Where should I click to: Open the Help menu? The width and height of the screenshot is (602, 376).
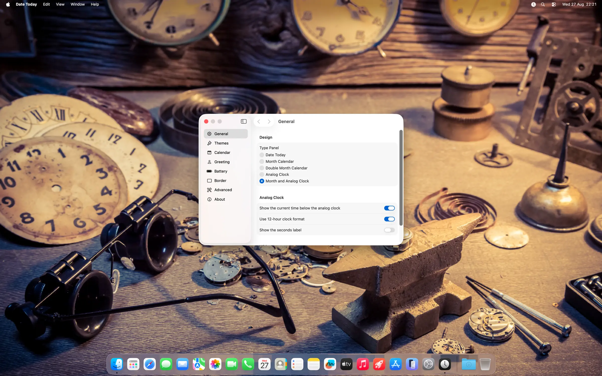pos(95,4)
